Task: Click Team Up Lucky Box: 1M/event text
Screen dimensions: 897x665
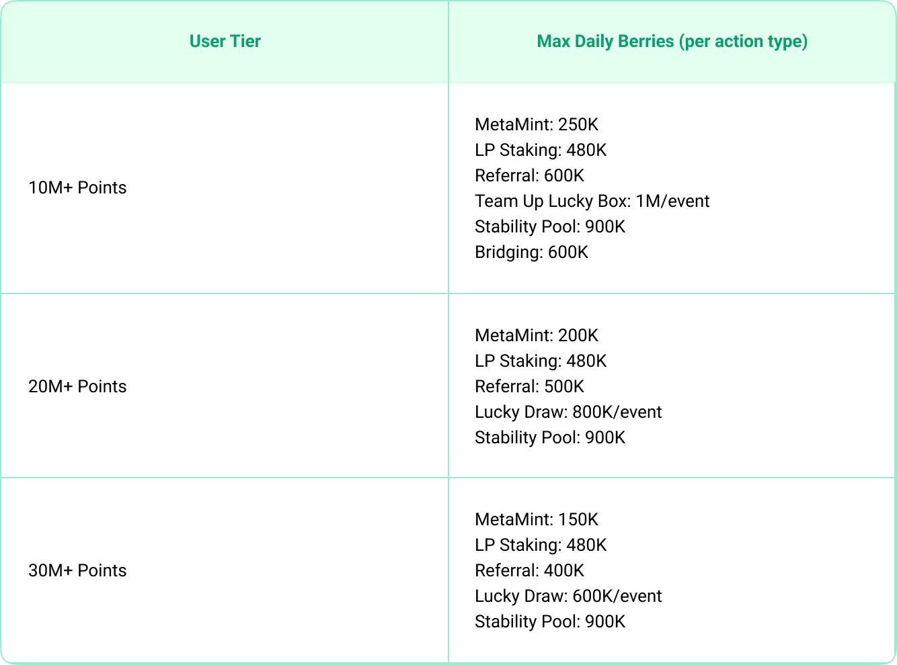Action: [592, 201]
